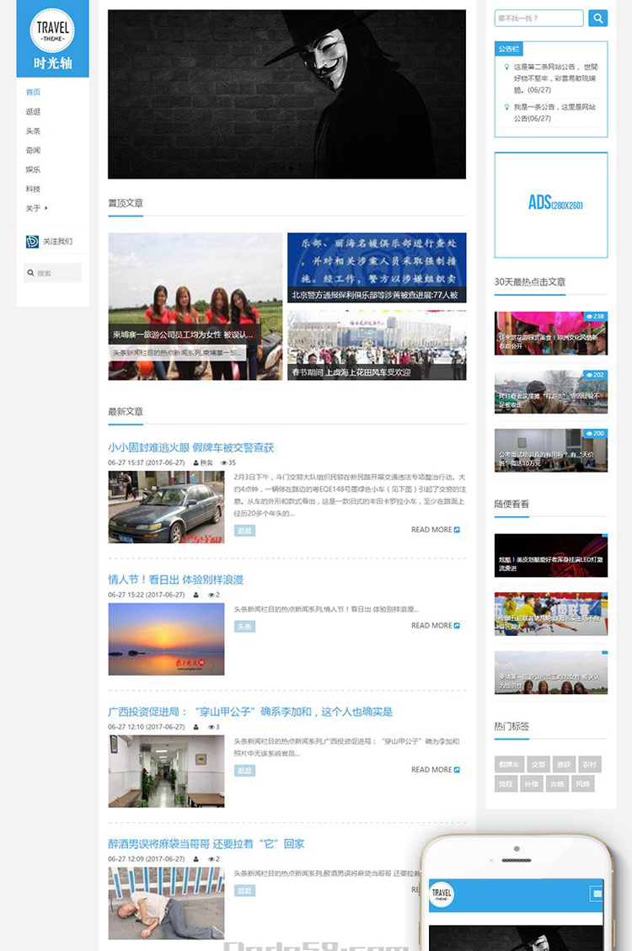The width and height of the screenshot is (632, 951).
Task: Click 关注我们 follow link
Action: (57, 242)
